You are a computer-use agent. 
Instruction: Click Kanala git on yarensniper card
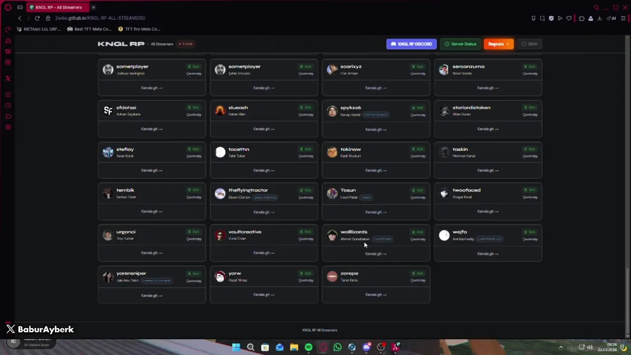(152, 295)
